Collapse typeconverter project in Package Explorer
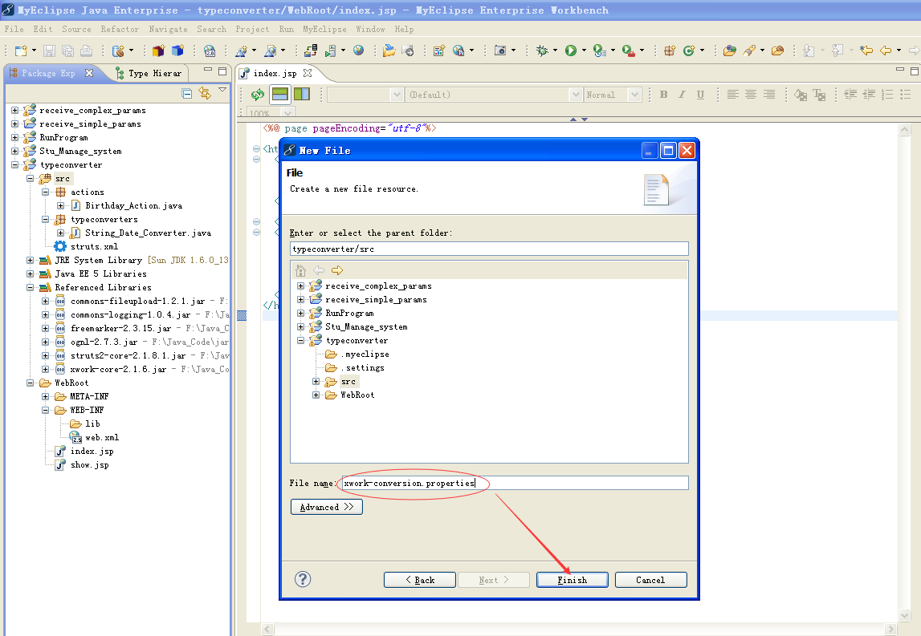Viewport: 921px width, 636px height. [14, 165]
